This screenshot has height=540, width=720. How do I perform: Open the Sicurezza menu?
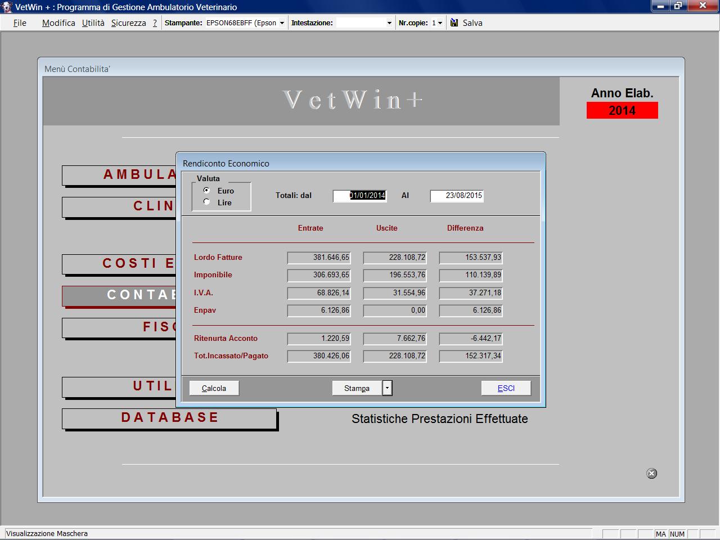128,23
